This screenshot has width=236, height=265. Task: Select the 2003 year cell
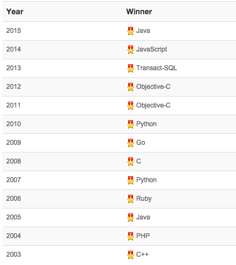point(14,255)
